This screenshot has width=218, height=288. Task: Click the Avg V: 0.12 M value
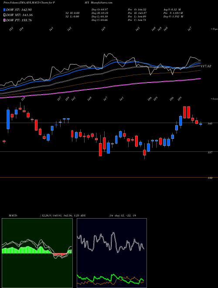(x=172, y=10)
